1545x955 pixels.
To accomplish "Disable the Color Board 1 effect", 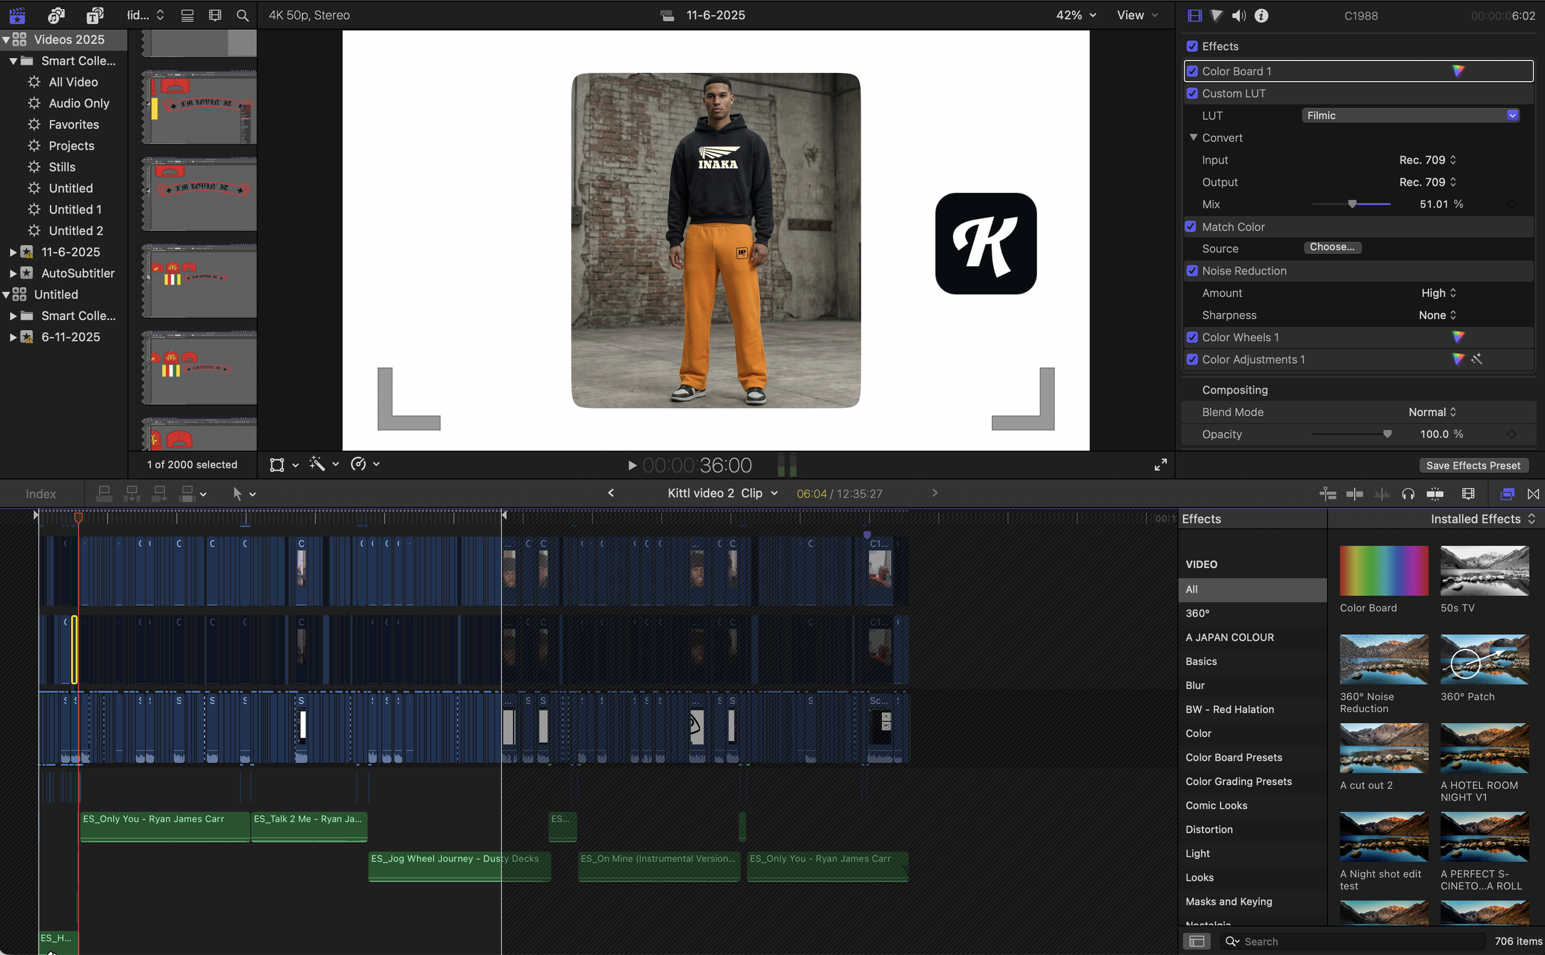I will click(x=1192, y=70).
